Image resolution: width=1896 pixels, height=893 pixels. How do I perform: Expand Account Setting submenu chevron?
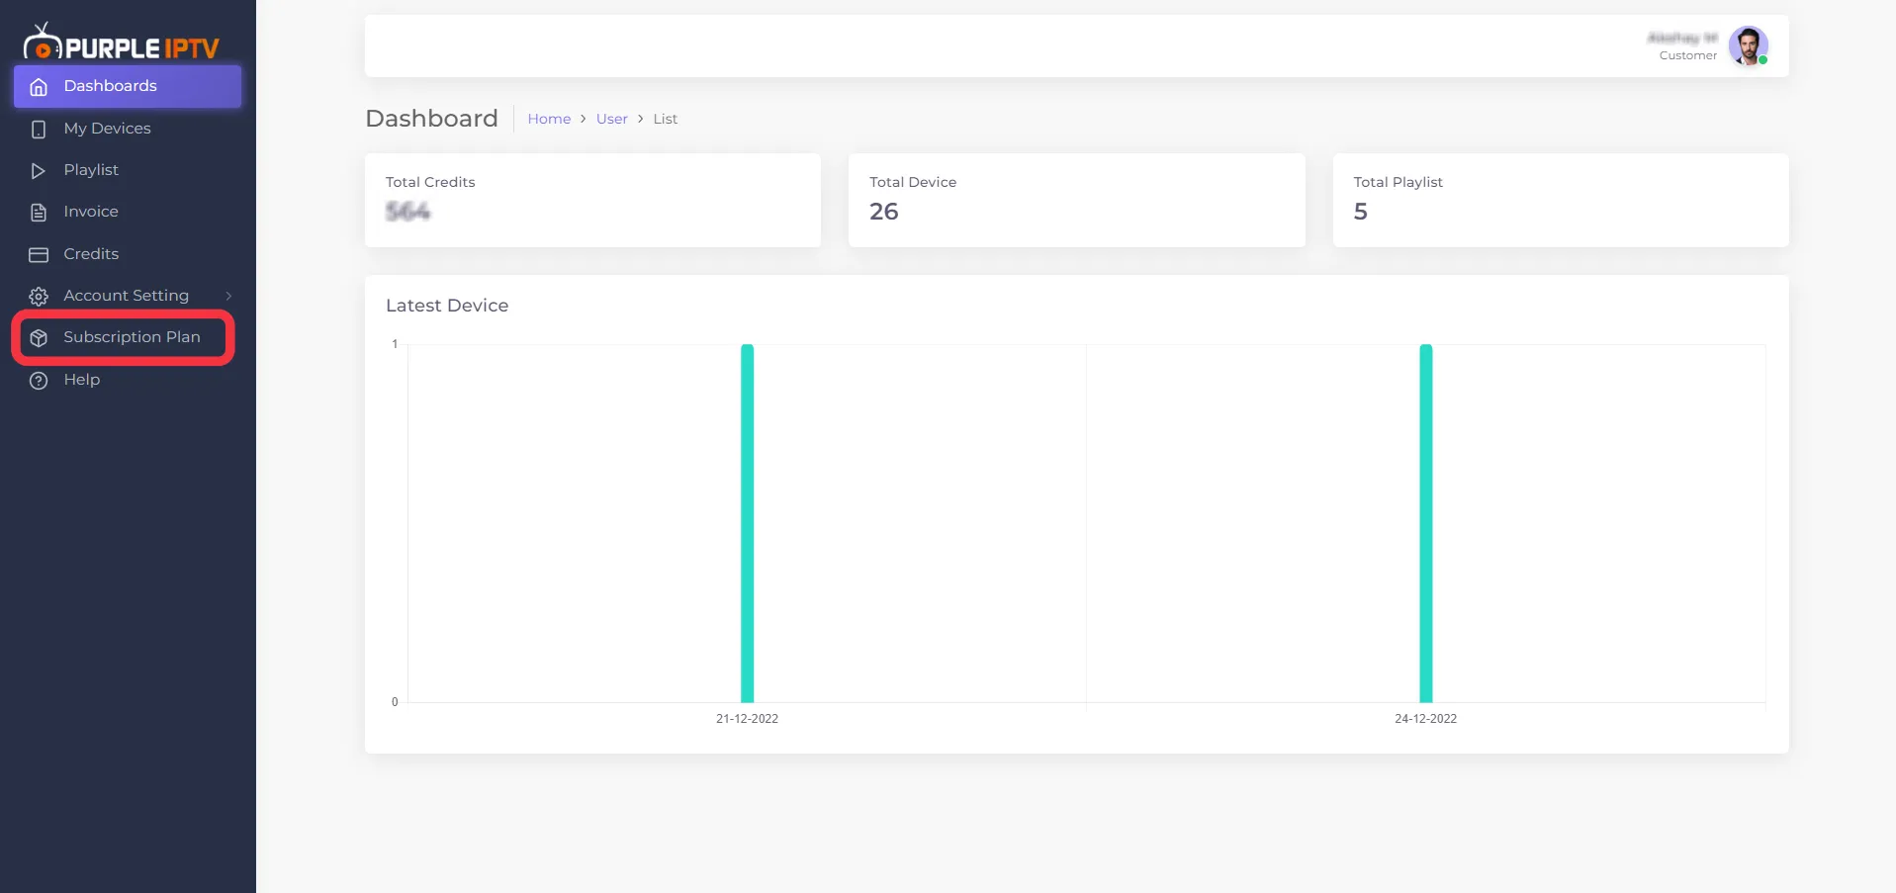228,296
